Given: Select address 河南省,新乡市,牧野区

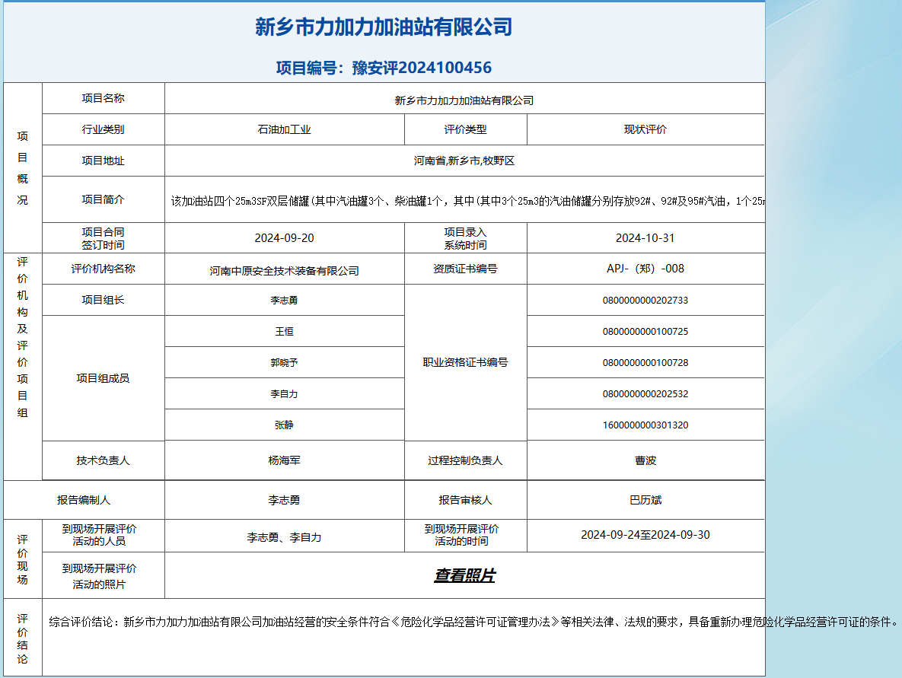Looking at the screenshot, I should tap(464, 161).
